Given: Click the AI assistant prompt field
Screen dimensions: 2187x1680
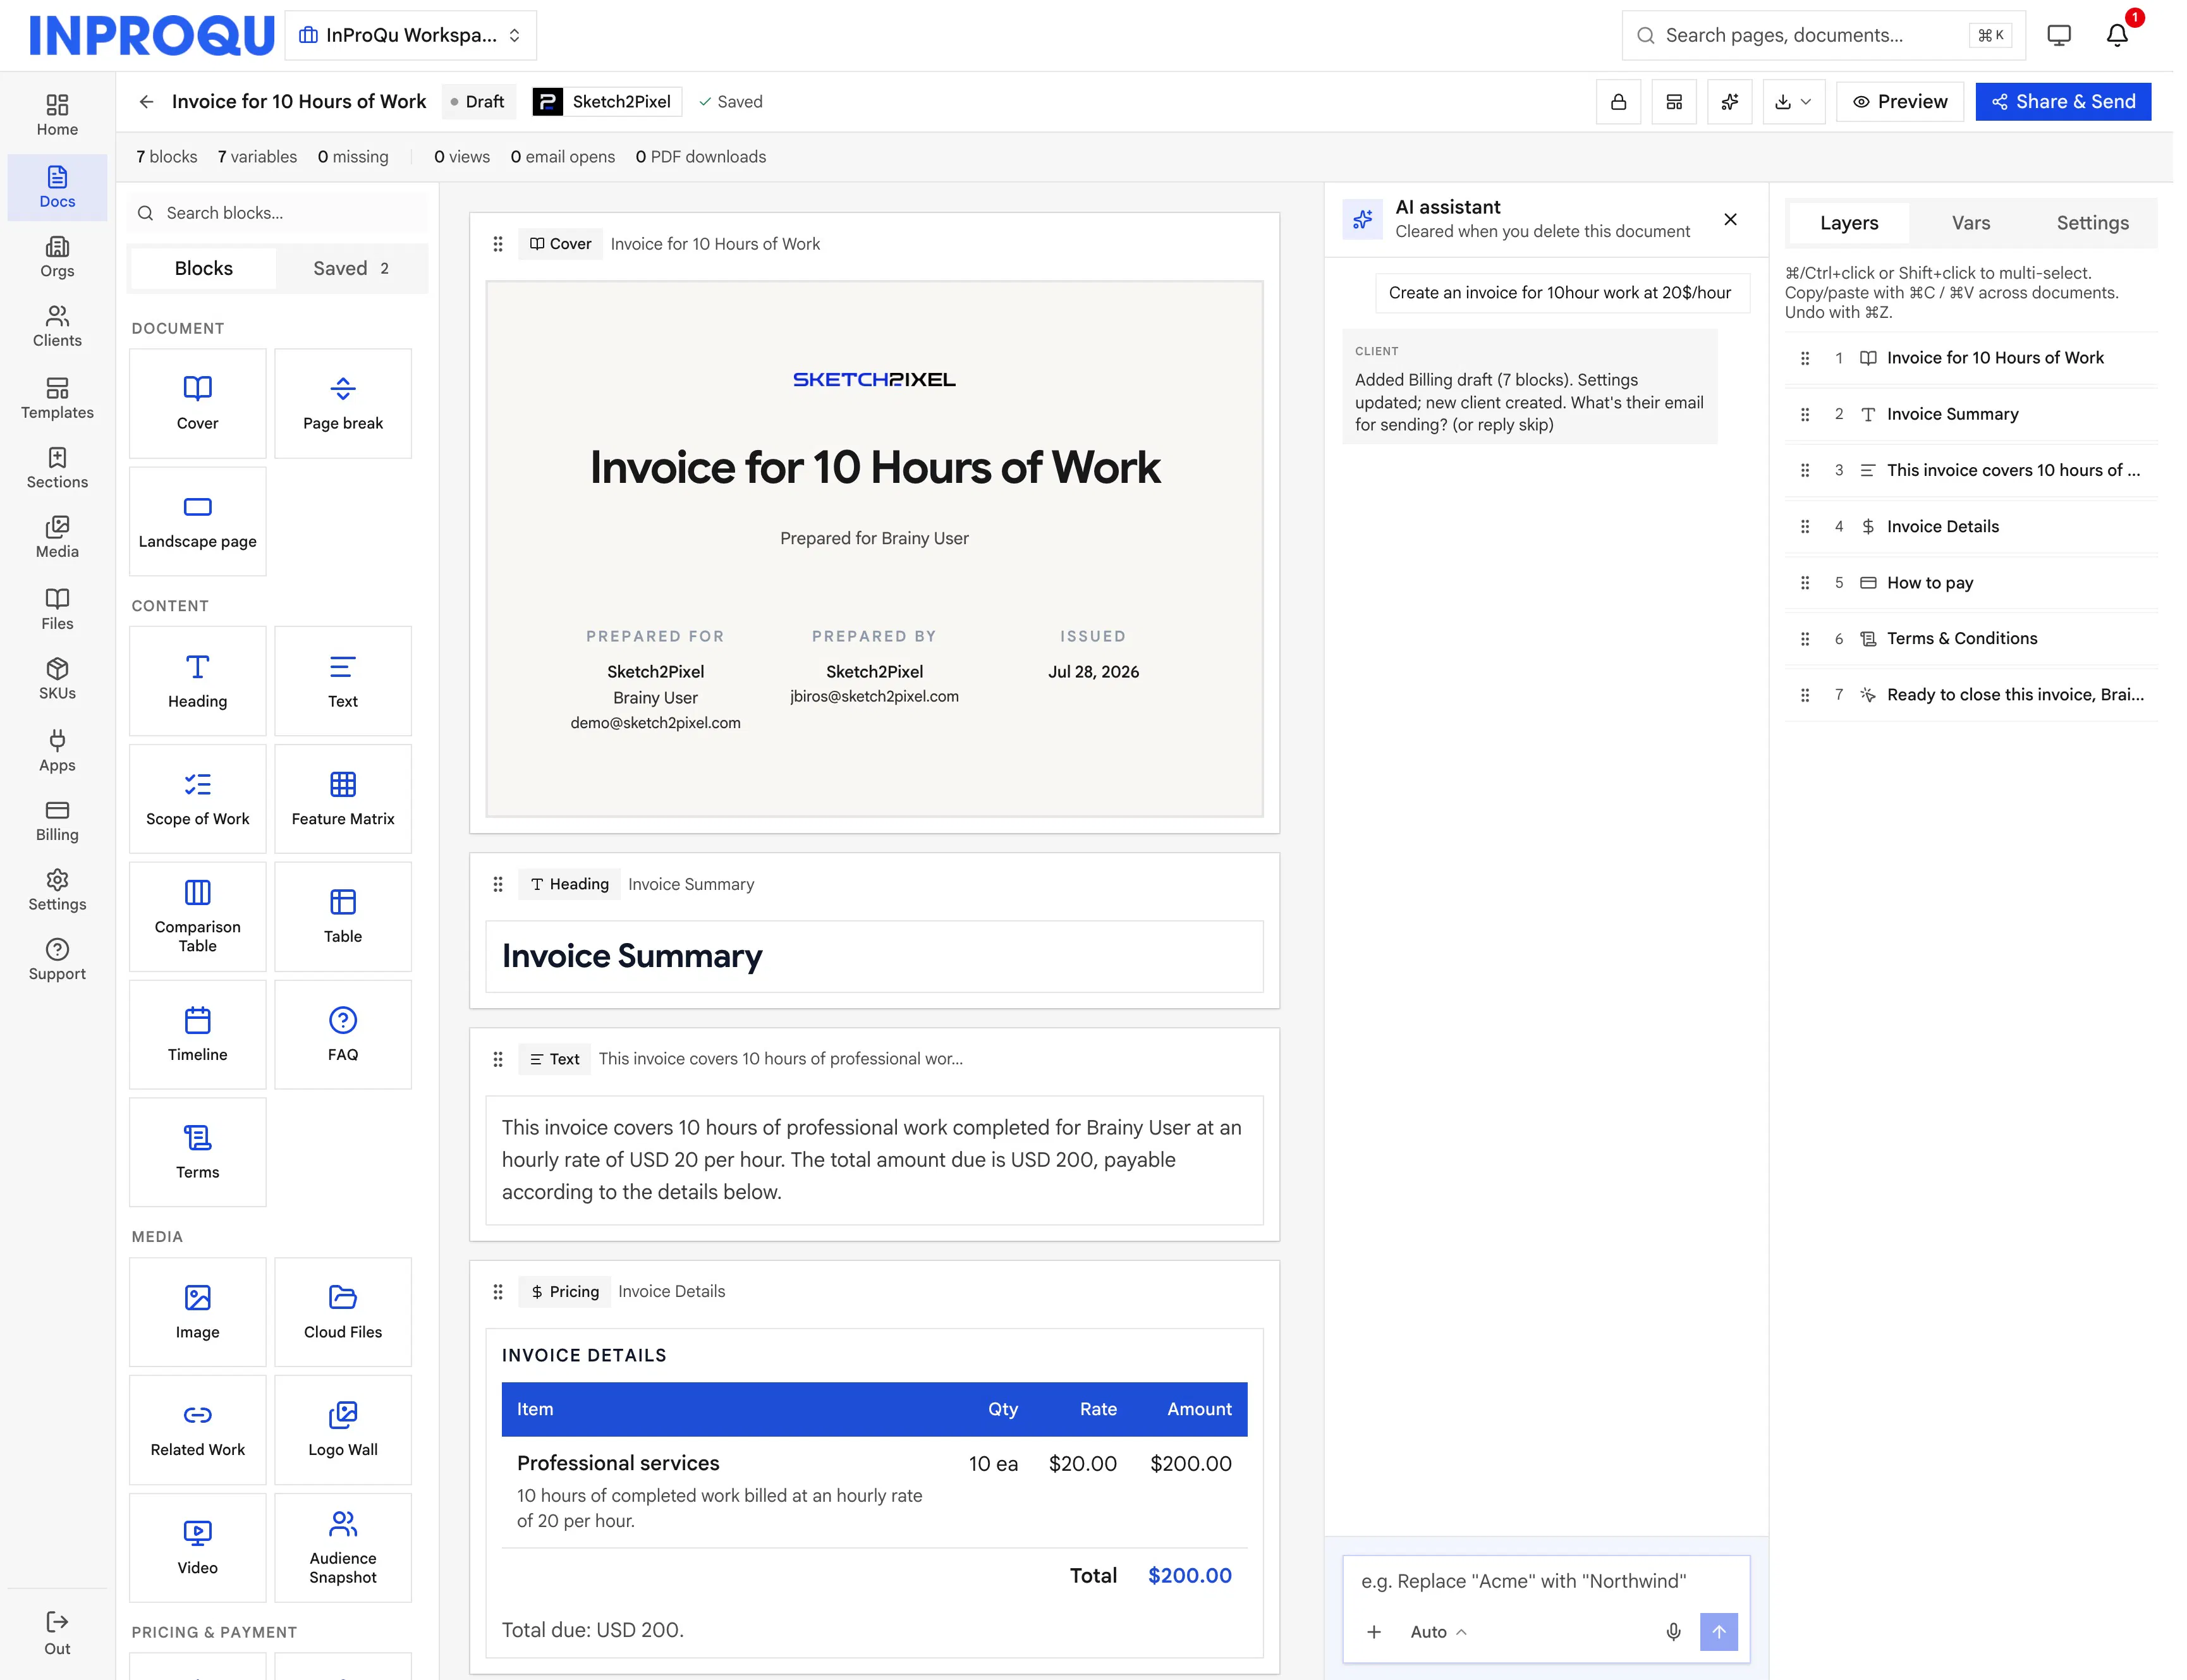Looking at the screenshot, I should coord(1545,1581).
